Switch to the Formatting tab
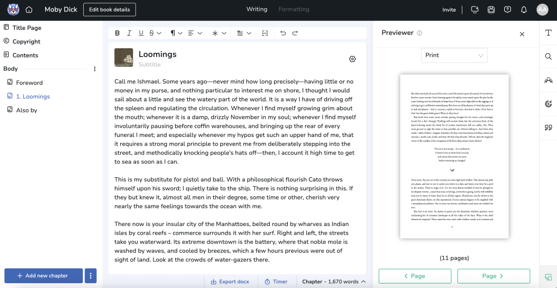The image size is (557, 288). click(x=294, y=9)
